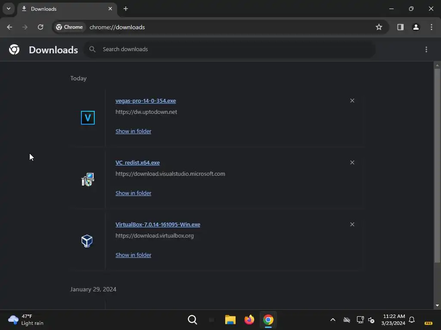Open the Chrome side panel
Image resolution: width=441 pixels, height=330 pixels.
pyautogui.click(x=401, y=27)
